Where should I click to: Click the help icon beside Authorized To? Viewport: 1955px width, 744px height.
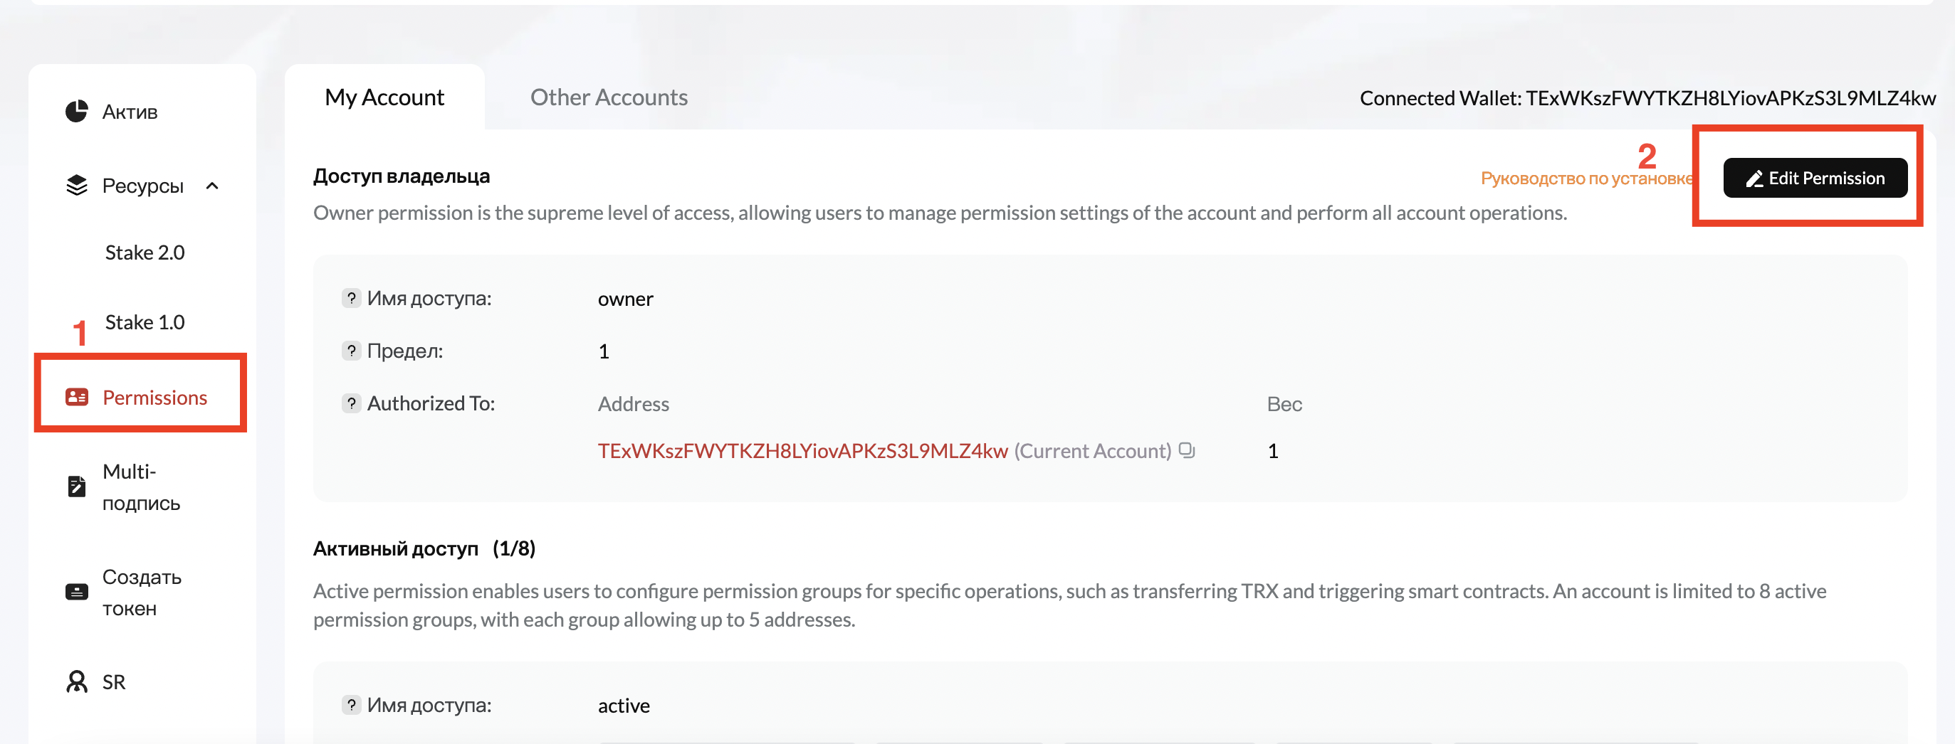[350, 403]
